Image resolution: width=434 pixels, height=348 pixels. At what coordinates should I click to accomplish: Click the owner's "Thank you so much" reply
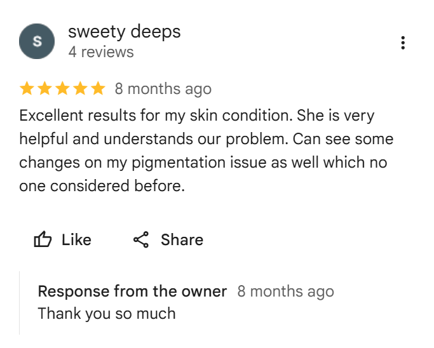tap(107, 313)
